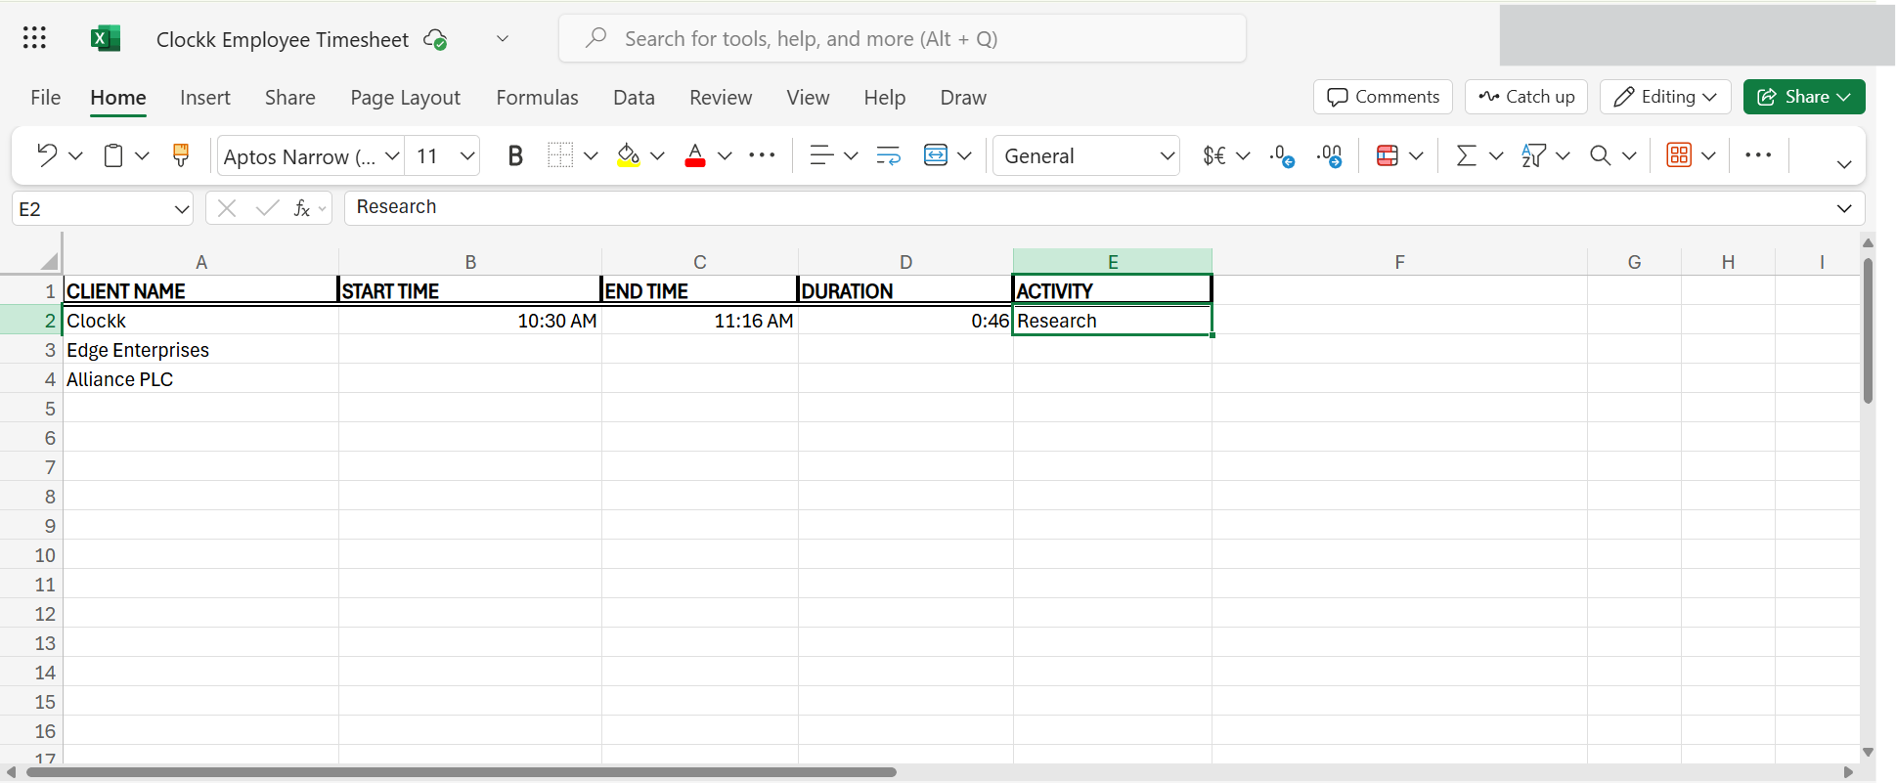
Task: Open the app launcher grid
Action: click(34, 38)
